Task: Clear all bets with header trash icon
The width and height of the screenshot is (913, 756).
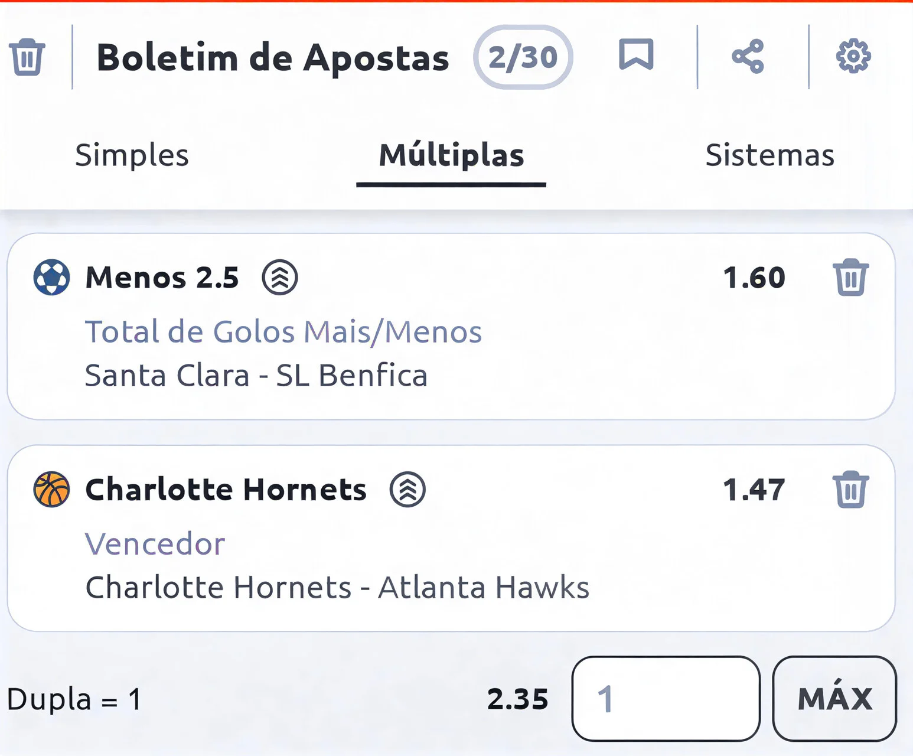Action: pyautogui.click(x=27, y=57)
